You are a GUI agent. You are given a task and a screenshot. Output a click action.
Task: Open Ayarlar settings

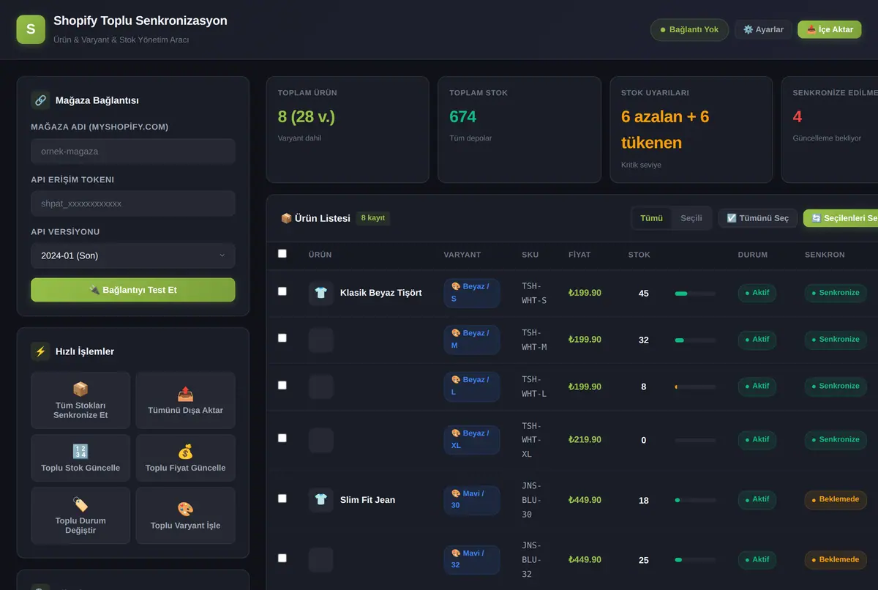[x=763, y=30]
